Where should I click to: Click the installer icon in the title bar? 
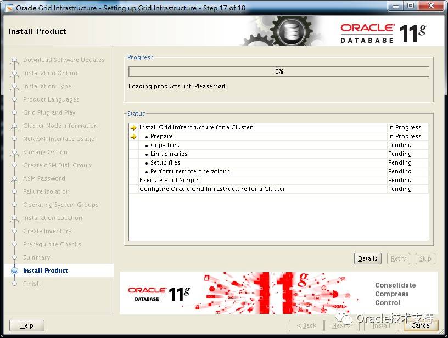tap(9, 8)
